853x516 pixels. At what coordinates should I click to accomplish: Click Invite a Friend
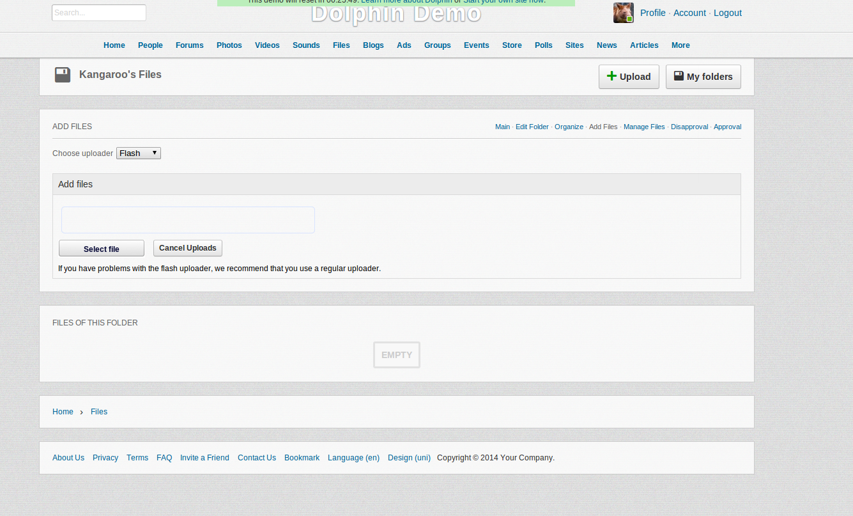(204, 458)
